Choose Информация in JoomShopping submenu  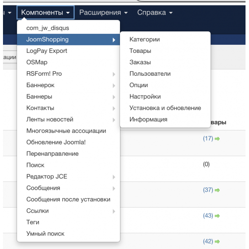coord(165,120)
